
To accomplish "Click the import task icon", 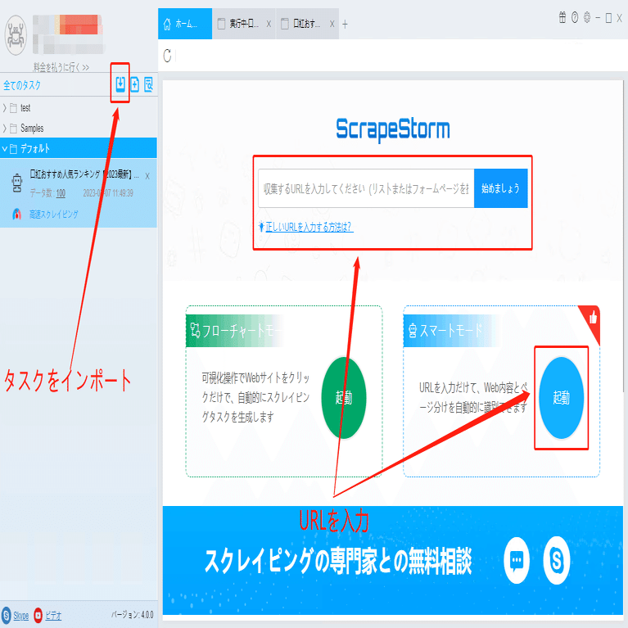I will point(120,84).
